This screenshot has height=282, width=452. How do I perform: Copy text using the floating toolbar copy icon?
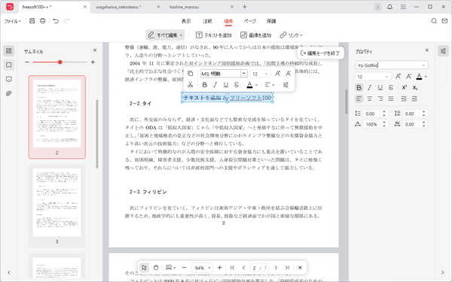(x=191, y=74)
